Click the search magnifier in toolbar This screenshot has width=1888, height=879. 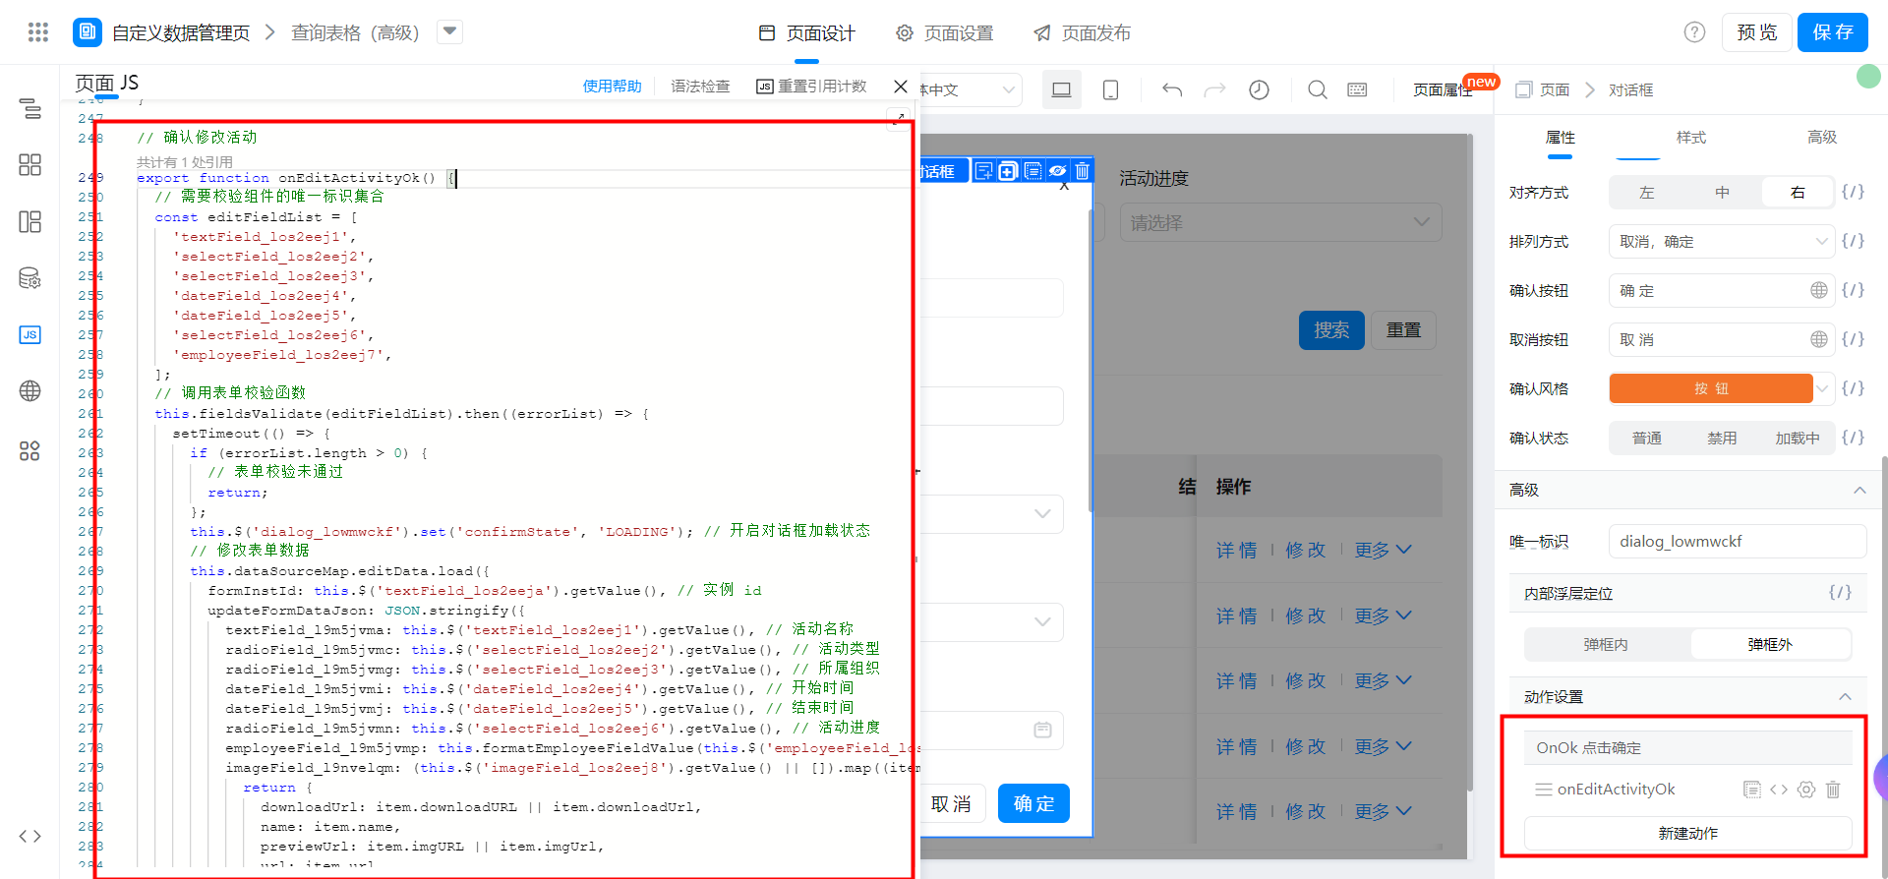pyautogui.click(x=1317, y=90)
